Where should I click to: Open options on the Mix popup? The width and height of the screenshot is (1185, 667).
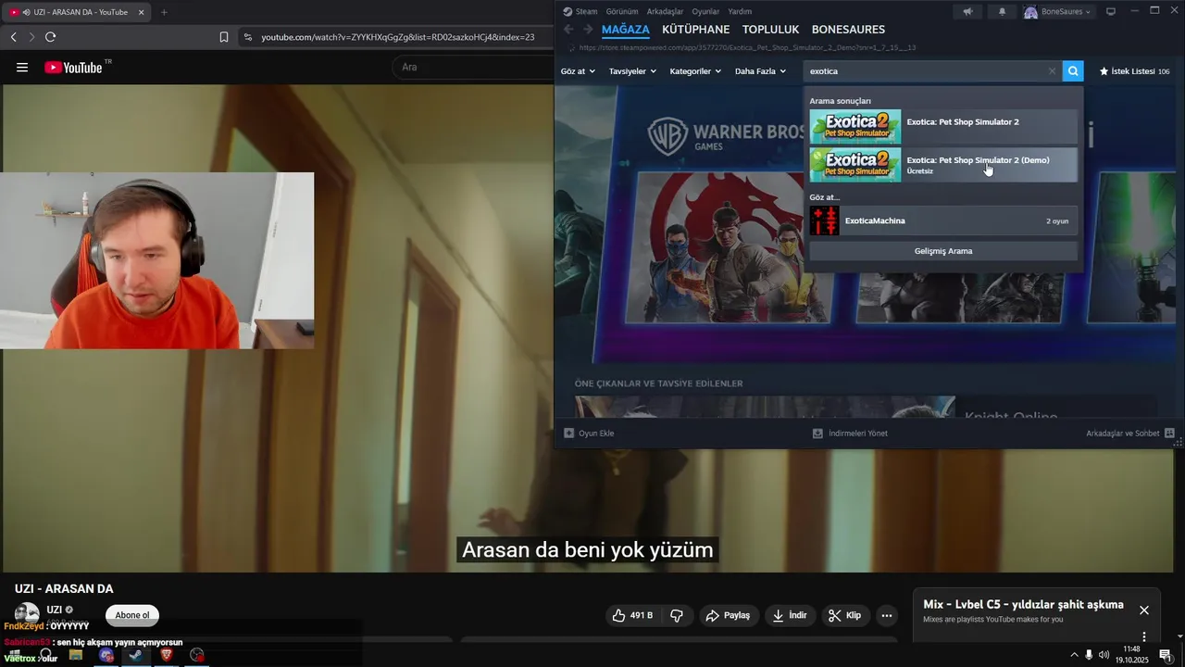click(1144, 636)
